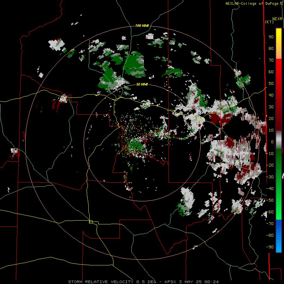Click the positive 40 velocity scale label
The height and width of the screenshot is (284, 284).
click(271, 95)
